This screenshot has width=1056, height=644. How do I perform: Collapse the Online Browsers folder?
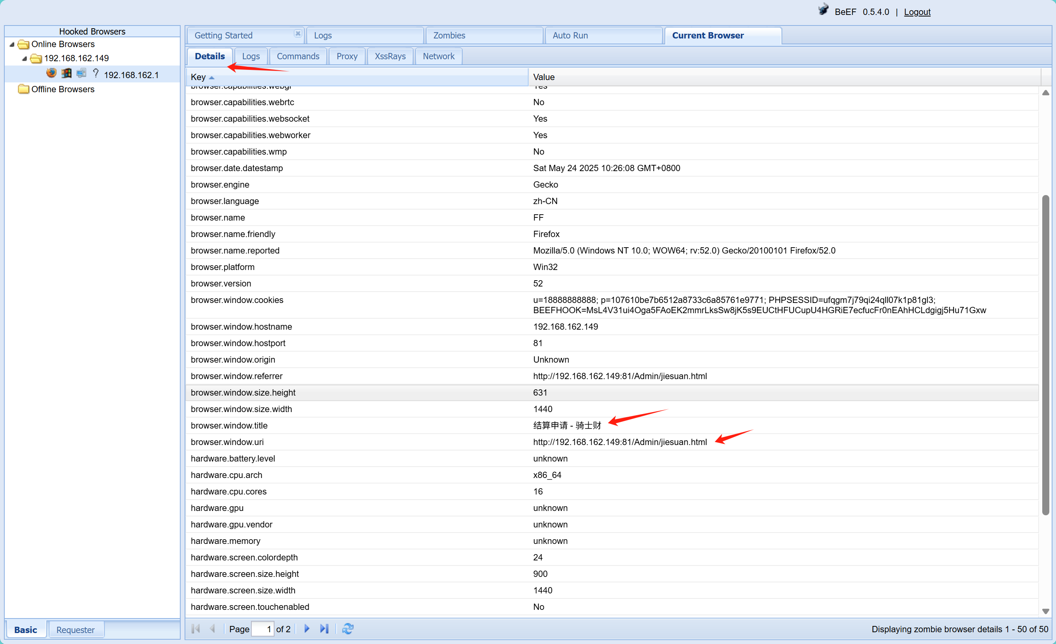(x=12, y=44)
